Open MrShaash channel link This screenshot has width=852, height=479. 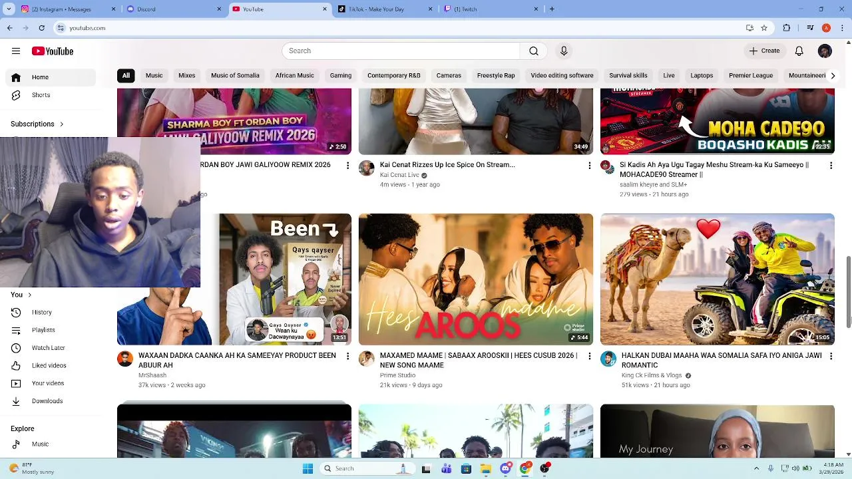point(152,375)
